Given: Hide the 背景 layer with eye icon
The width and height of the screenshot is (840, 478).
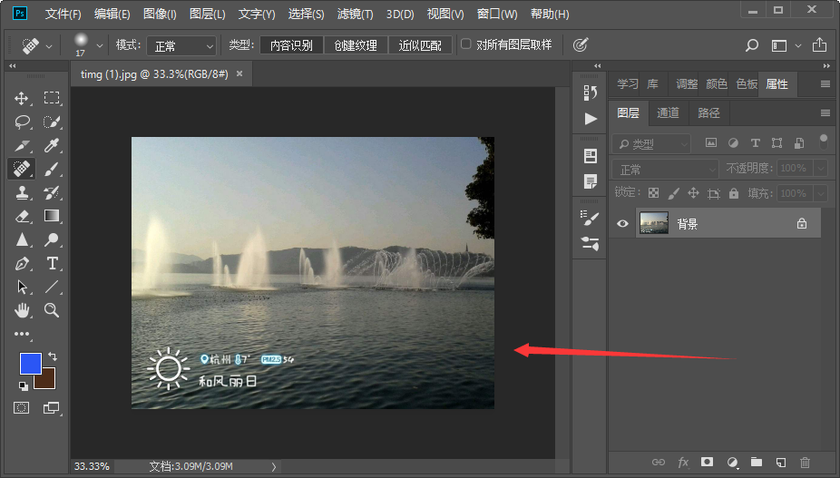Looking at the screenshot, I should 622,223.
